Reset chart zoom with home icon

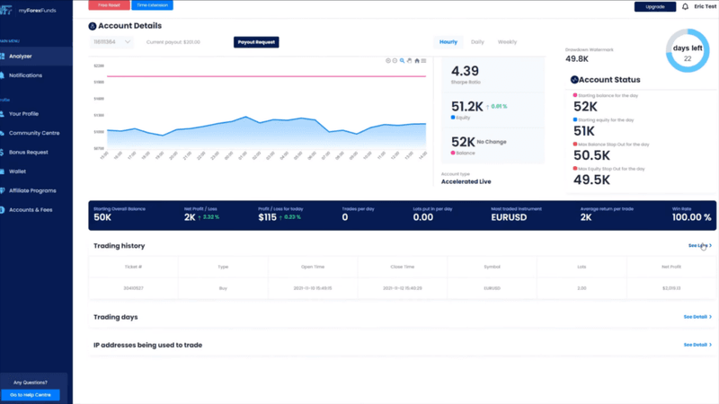pyautogui.click(x=417, y=60)
